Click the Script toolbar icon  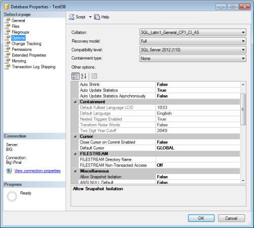click(72, 17)
